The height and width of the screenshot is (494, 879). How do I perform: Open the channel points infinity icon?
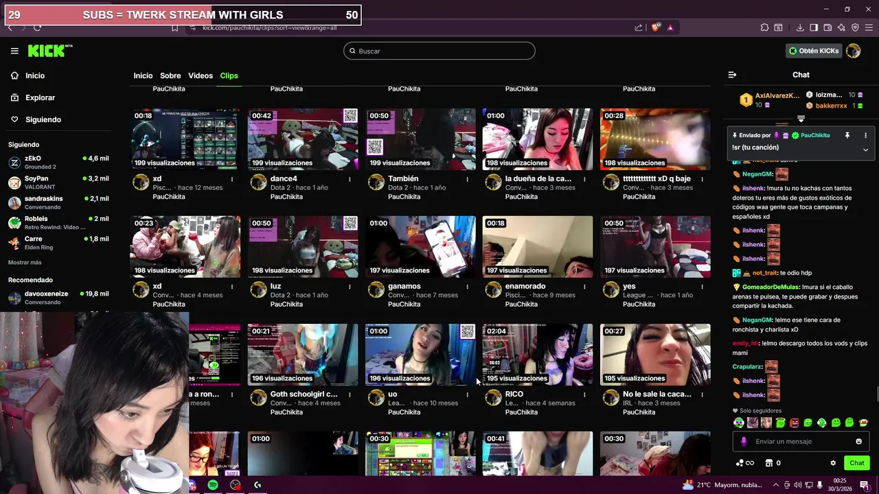click(x=744, y=463)
